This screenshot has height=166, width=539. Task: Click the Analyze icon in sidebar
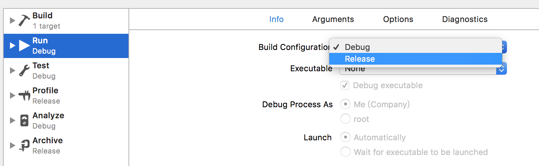[24, 120]
